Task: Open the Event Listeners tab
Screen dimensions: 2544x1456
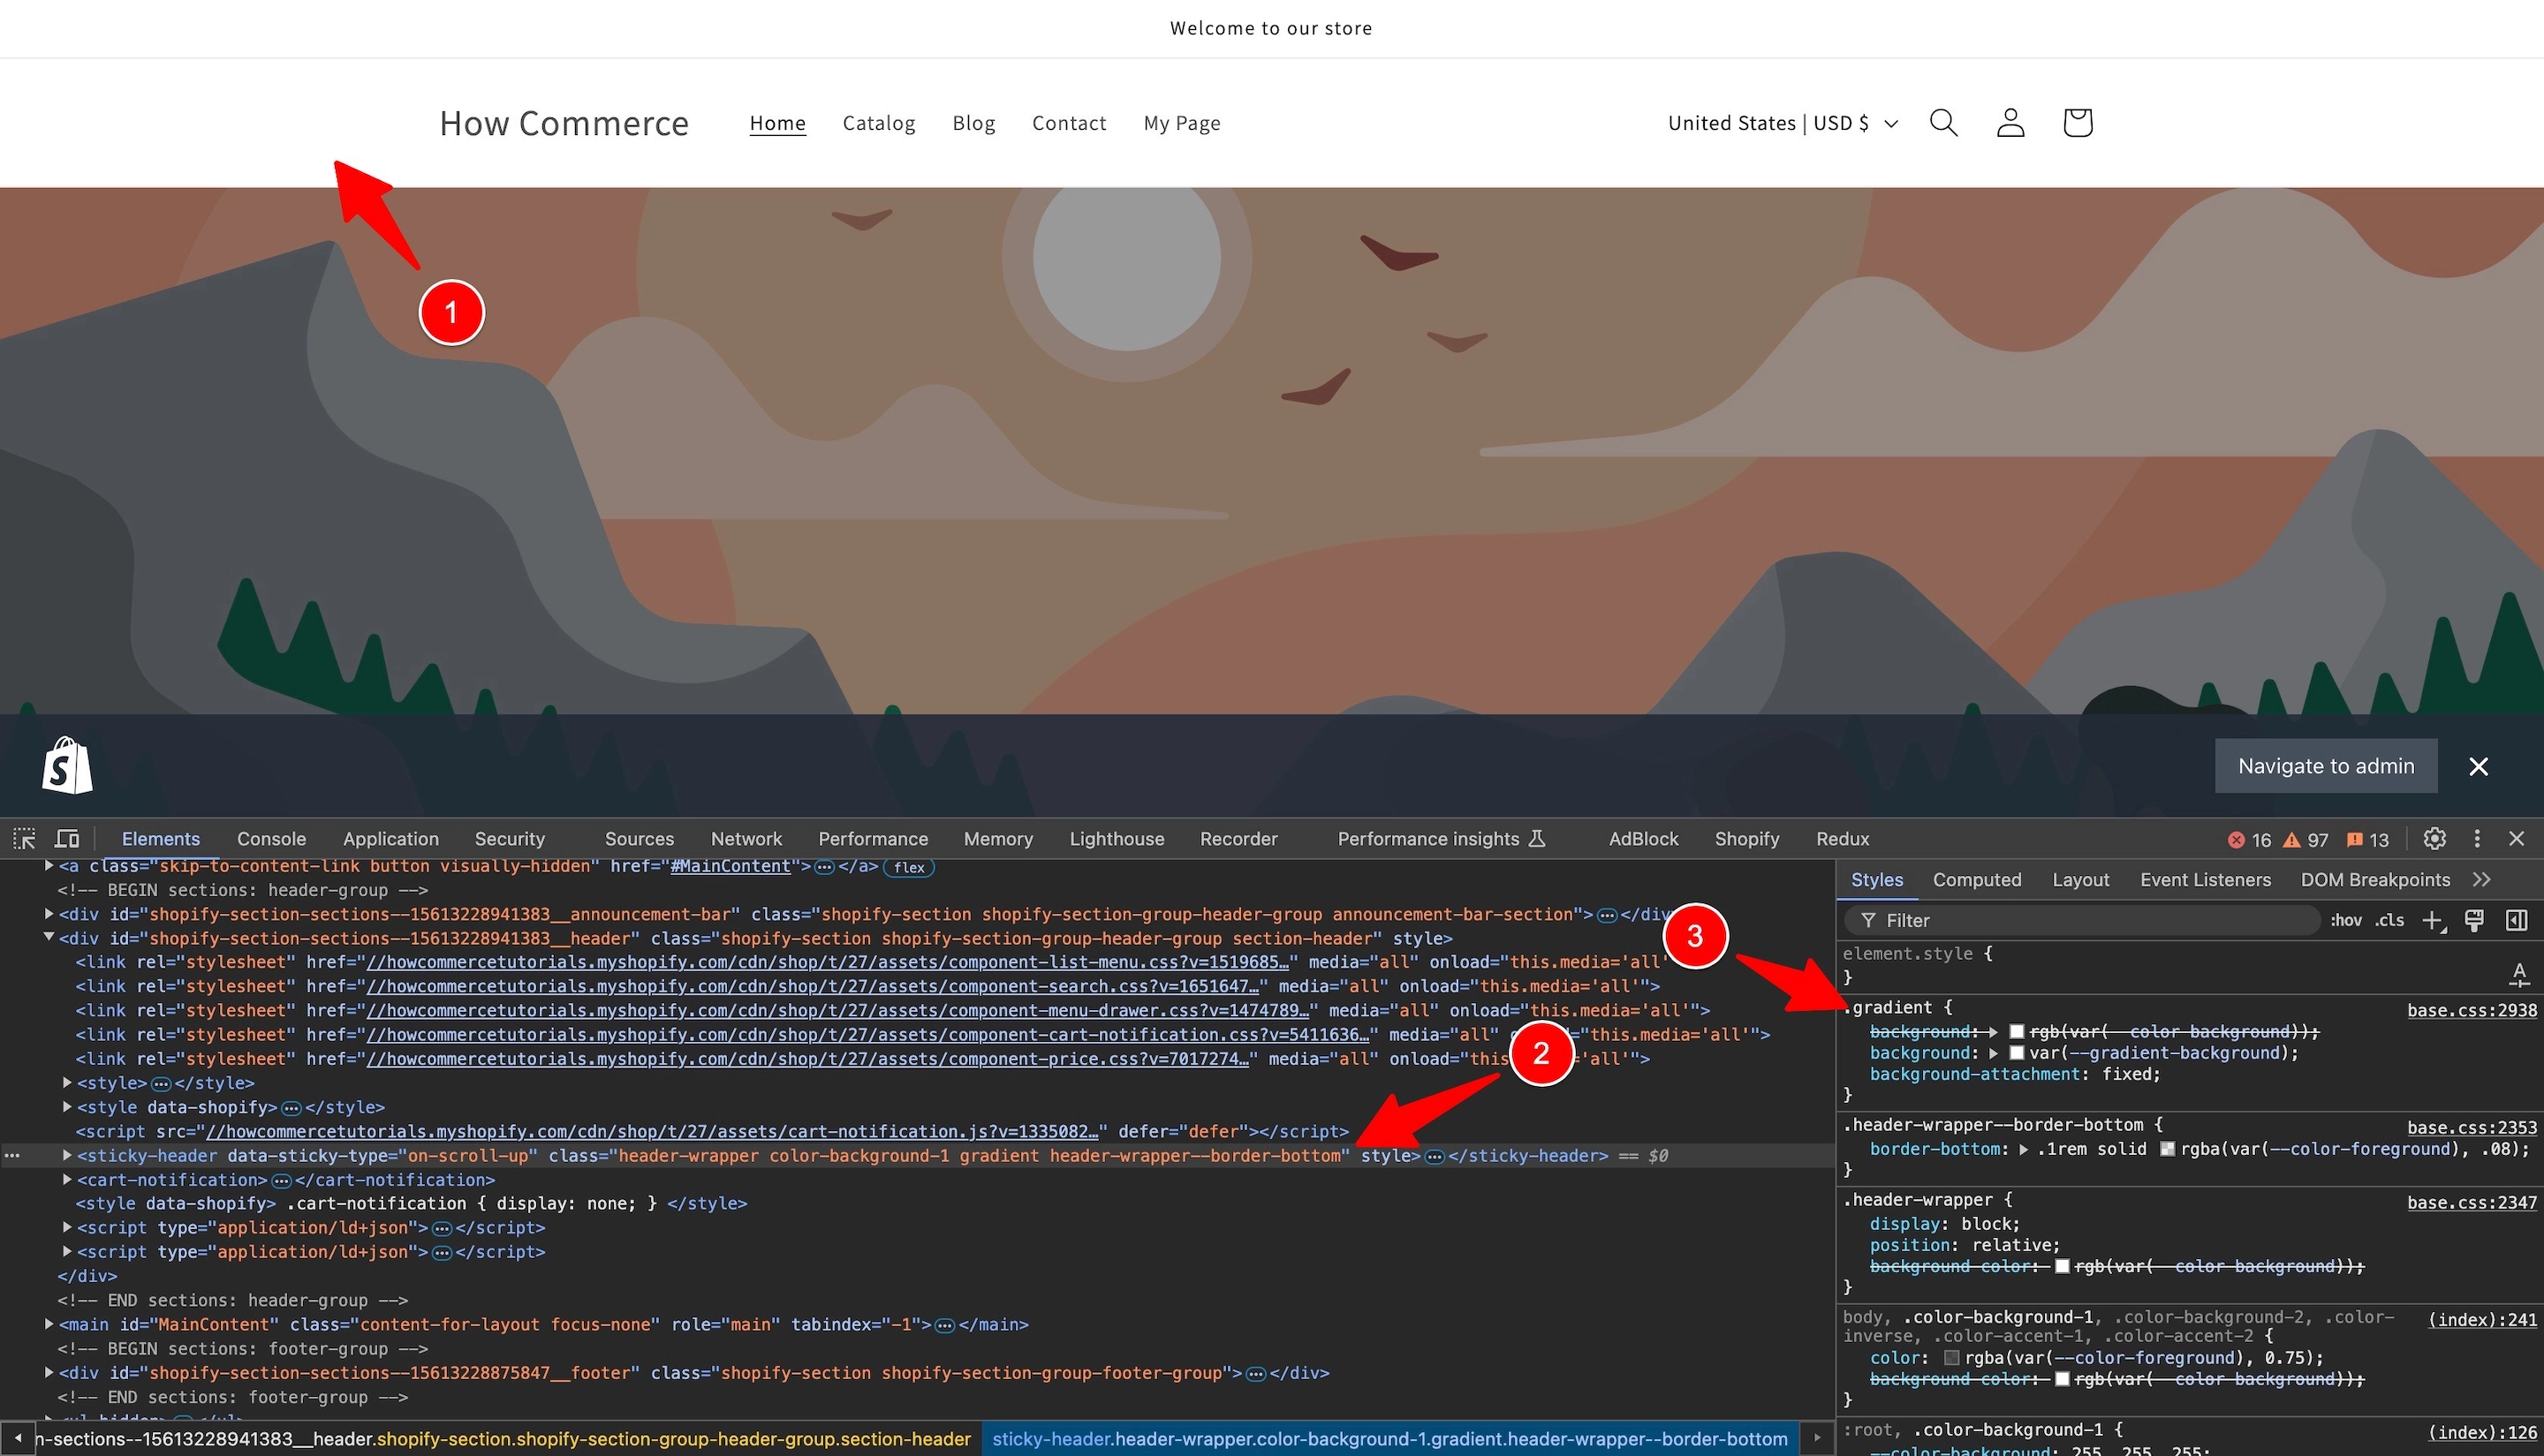Action: point(2205,880)
